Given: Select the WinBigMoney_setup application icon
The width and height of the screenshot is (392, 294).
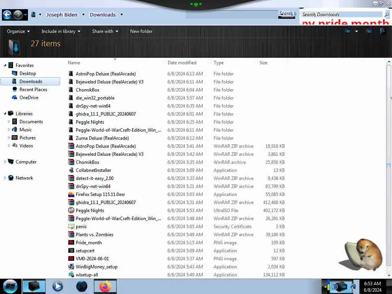Looking at the screenshot, I should pyautogui.click(x=71, y=267).
